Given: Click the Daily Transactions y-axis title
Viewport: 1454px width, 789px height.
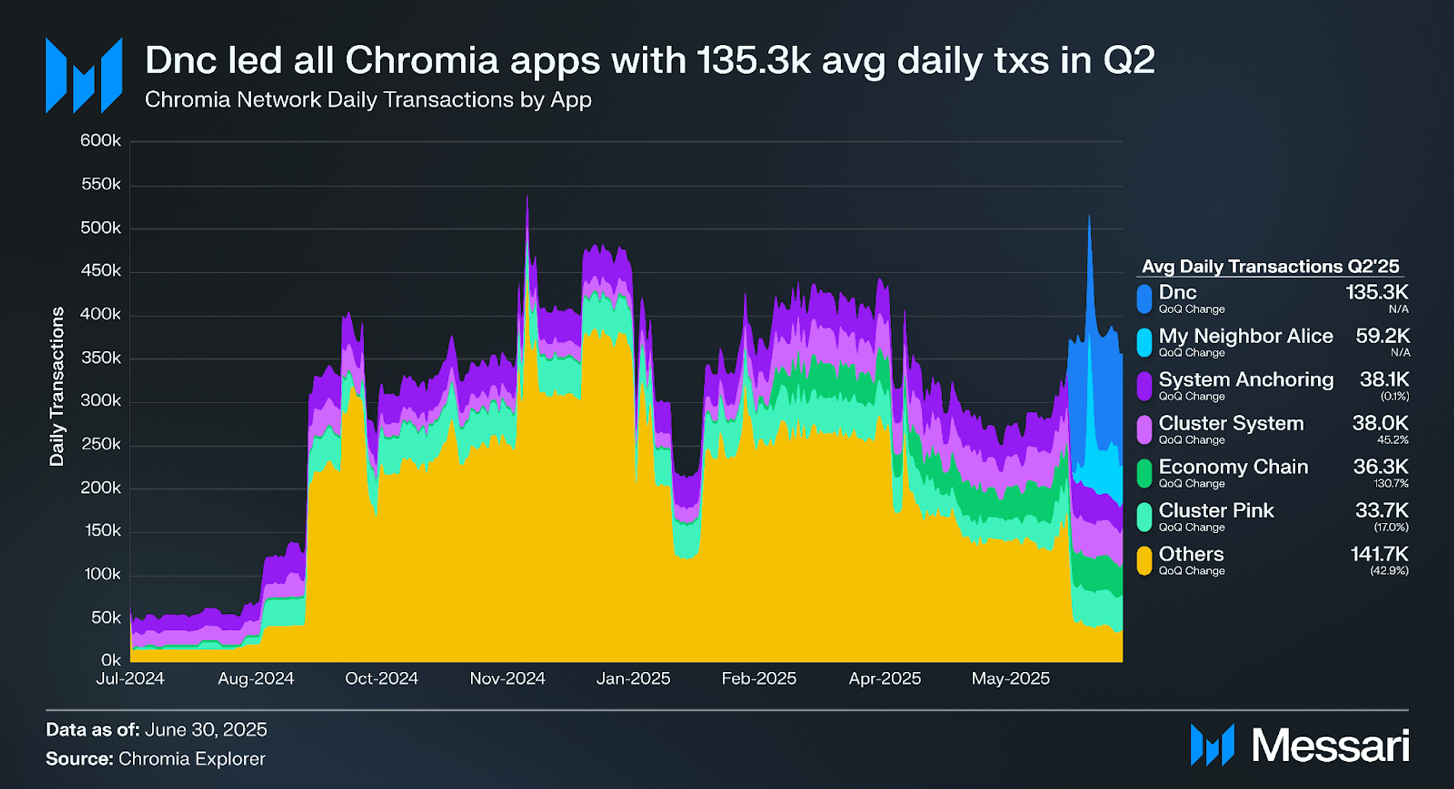Looking at the screenshot, I should 57,386.
